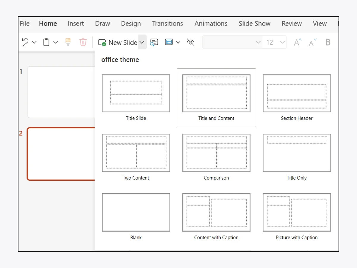Select slide 2 thumbnail in panel
Viewport: 357px width, 268px height.
tap(61, 154)
